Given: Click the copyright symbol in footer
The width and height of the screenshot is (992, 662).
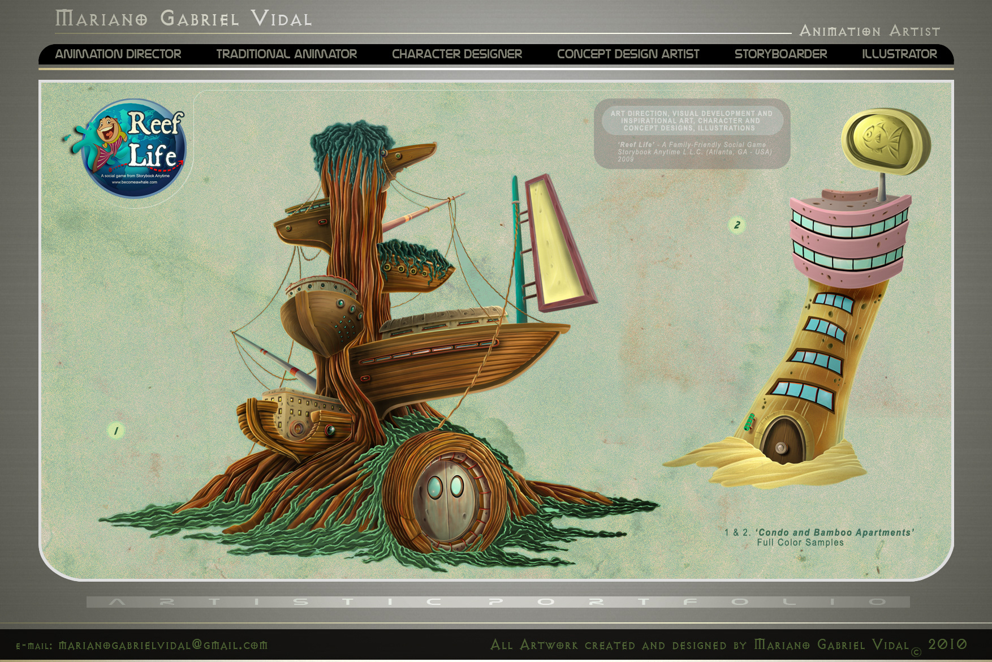Looking at the screenshot, I should click(916, 651).
